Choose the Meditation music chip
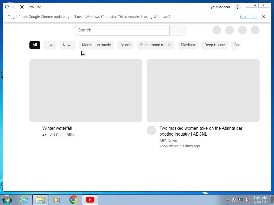This screenshot has width=274, height=205. click(x=96, y=45)
